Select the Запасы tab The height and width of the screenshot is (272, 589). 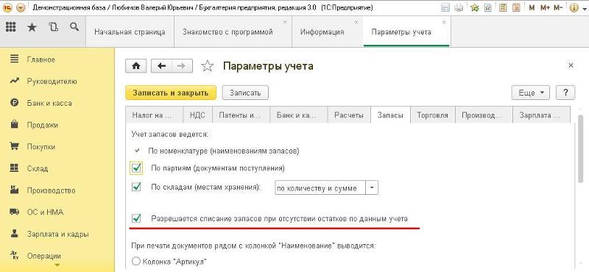[x=391, y=115]
